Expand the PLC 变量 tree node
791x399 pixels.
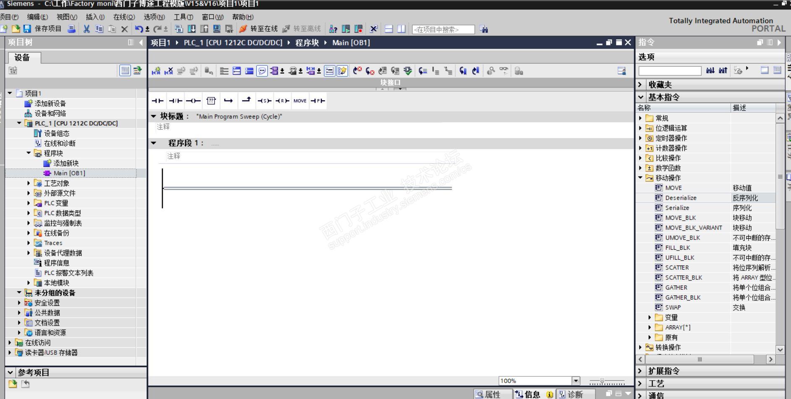coord(29,203)
